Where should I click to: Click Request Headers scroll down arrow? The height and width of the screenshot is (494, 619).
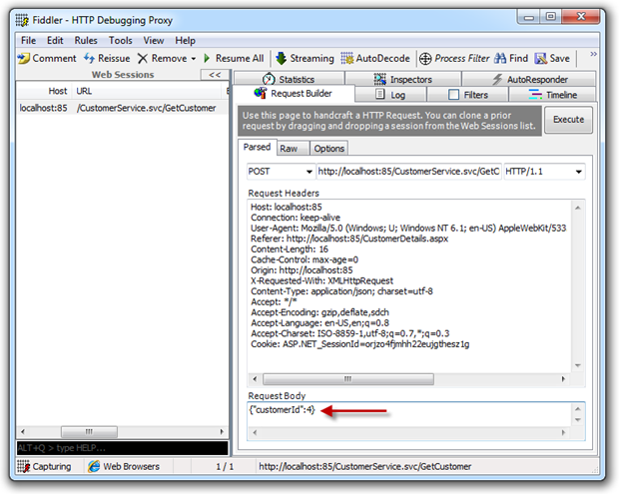[x=578, y=366]
